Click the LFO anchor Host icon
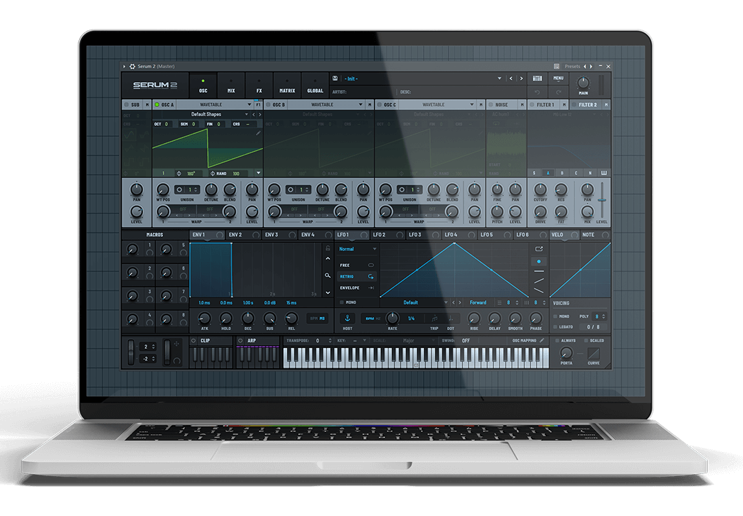Image resolution: width=743 pixels, height=516 pixels. coord(347,318)
